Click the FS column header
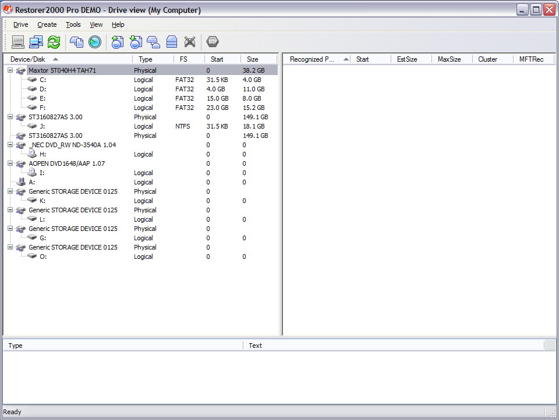Screen dimensions: 559x420 (189, 59)
